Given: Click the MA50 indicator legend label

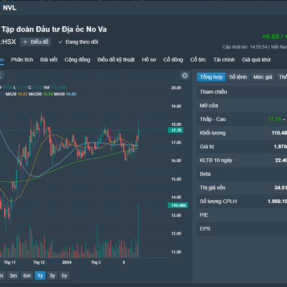Looking at the screenshot, I should [59, 94].
